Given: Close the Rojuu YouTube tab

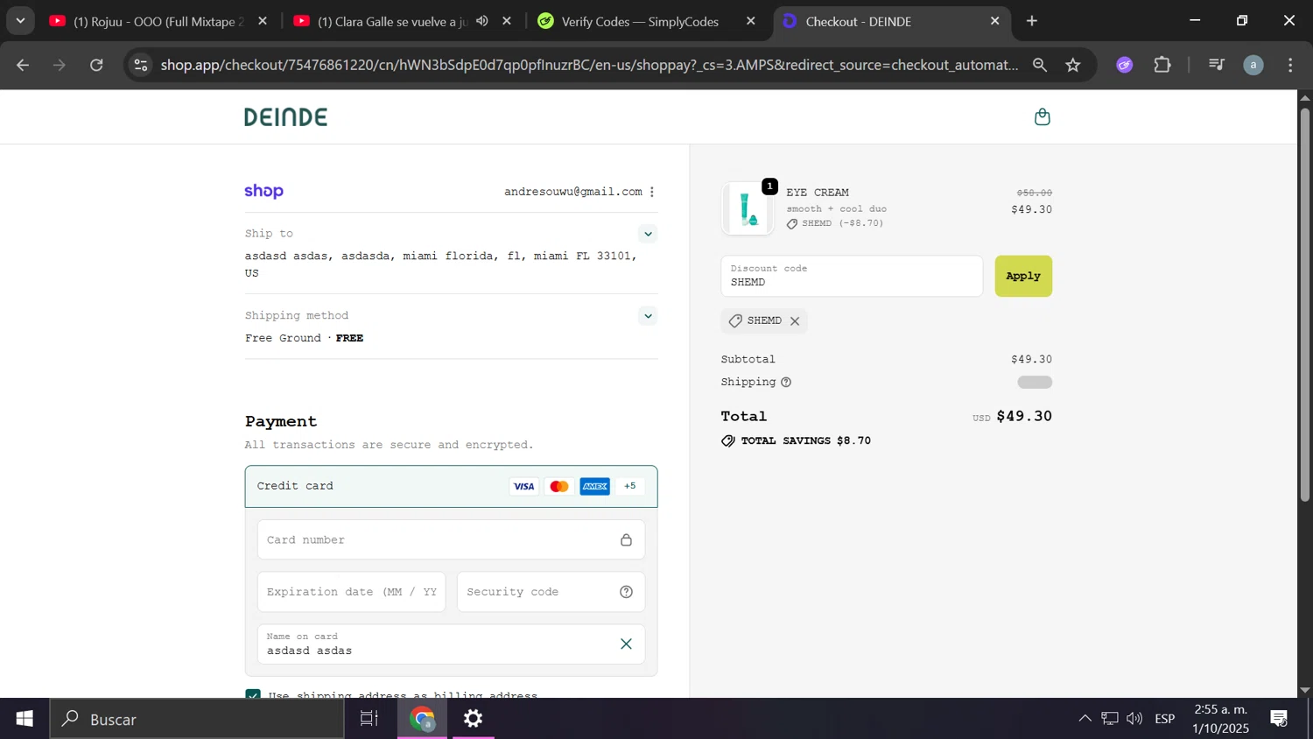Looking at the screenshot, I should pos(263,21).
